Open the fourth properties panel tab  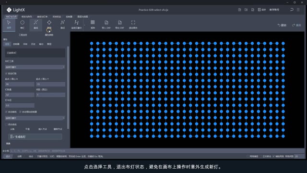point(33,44)
